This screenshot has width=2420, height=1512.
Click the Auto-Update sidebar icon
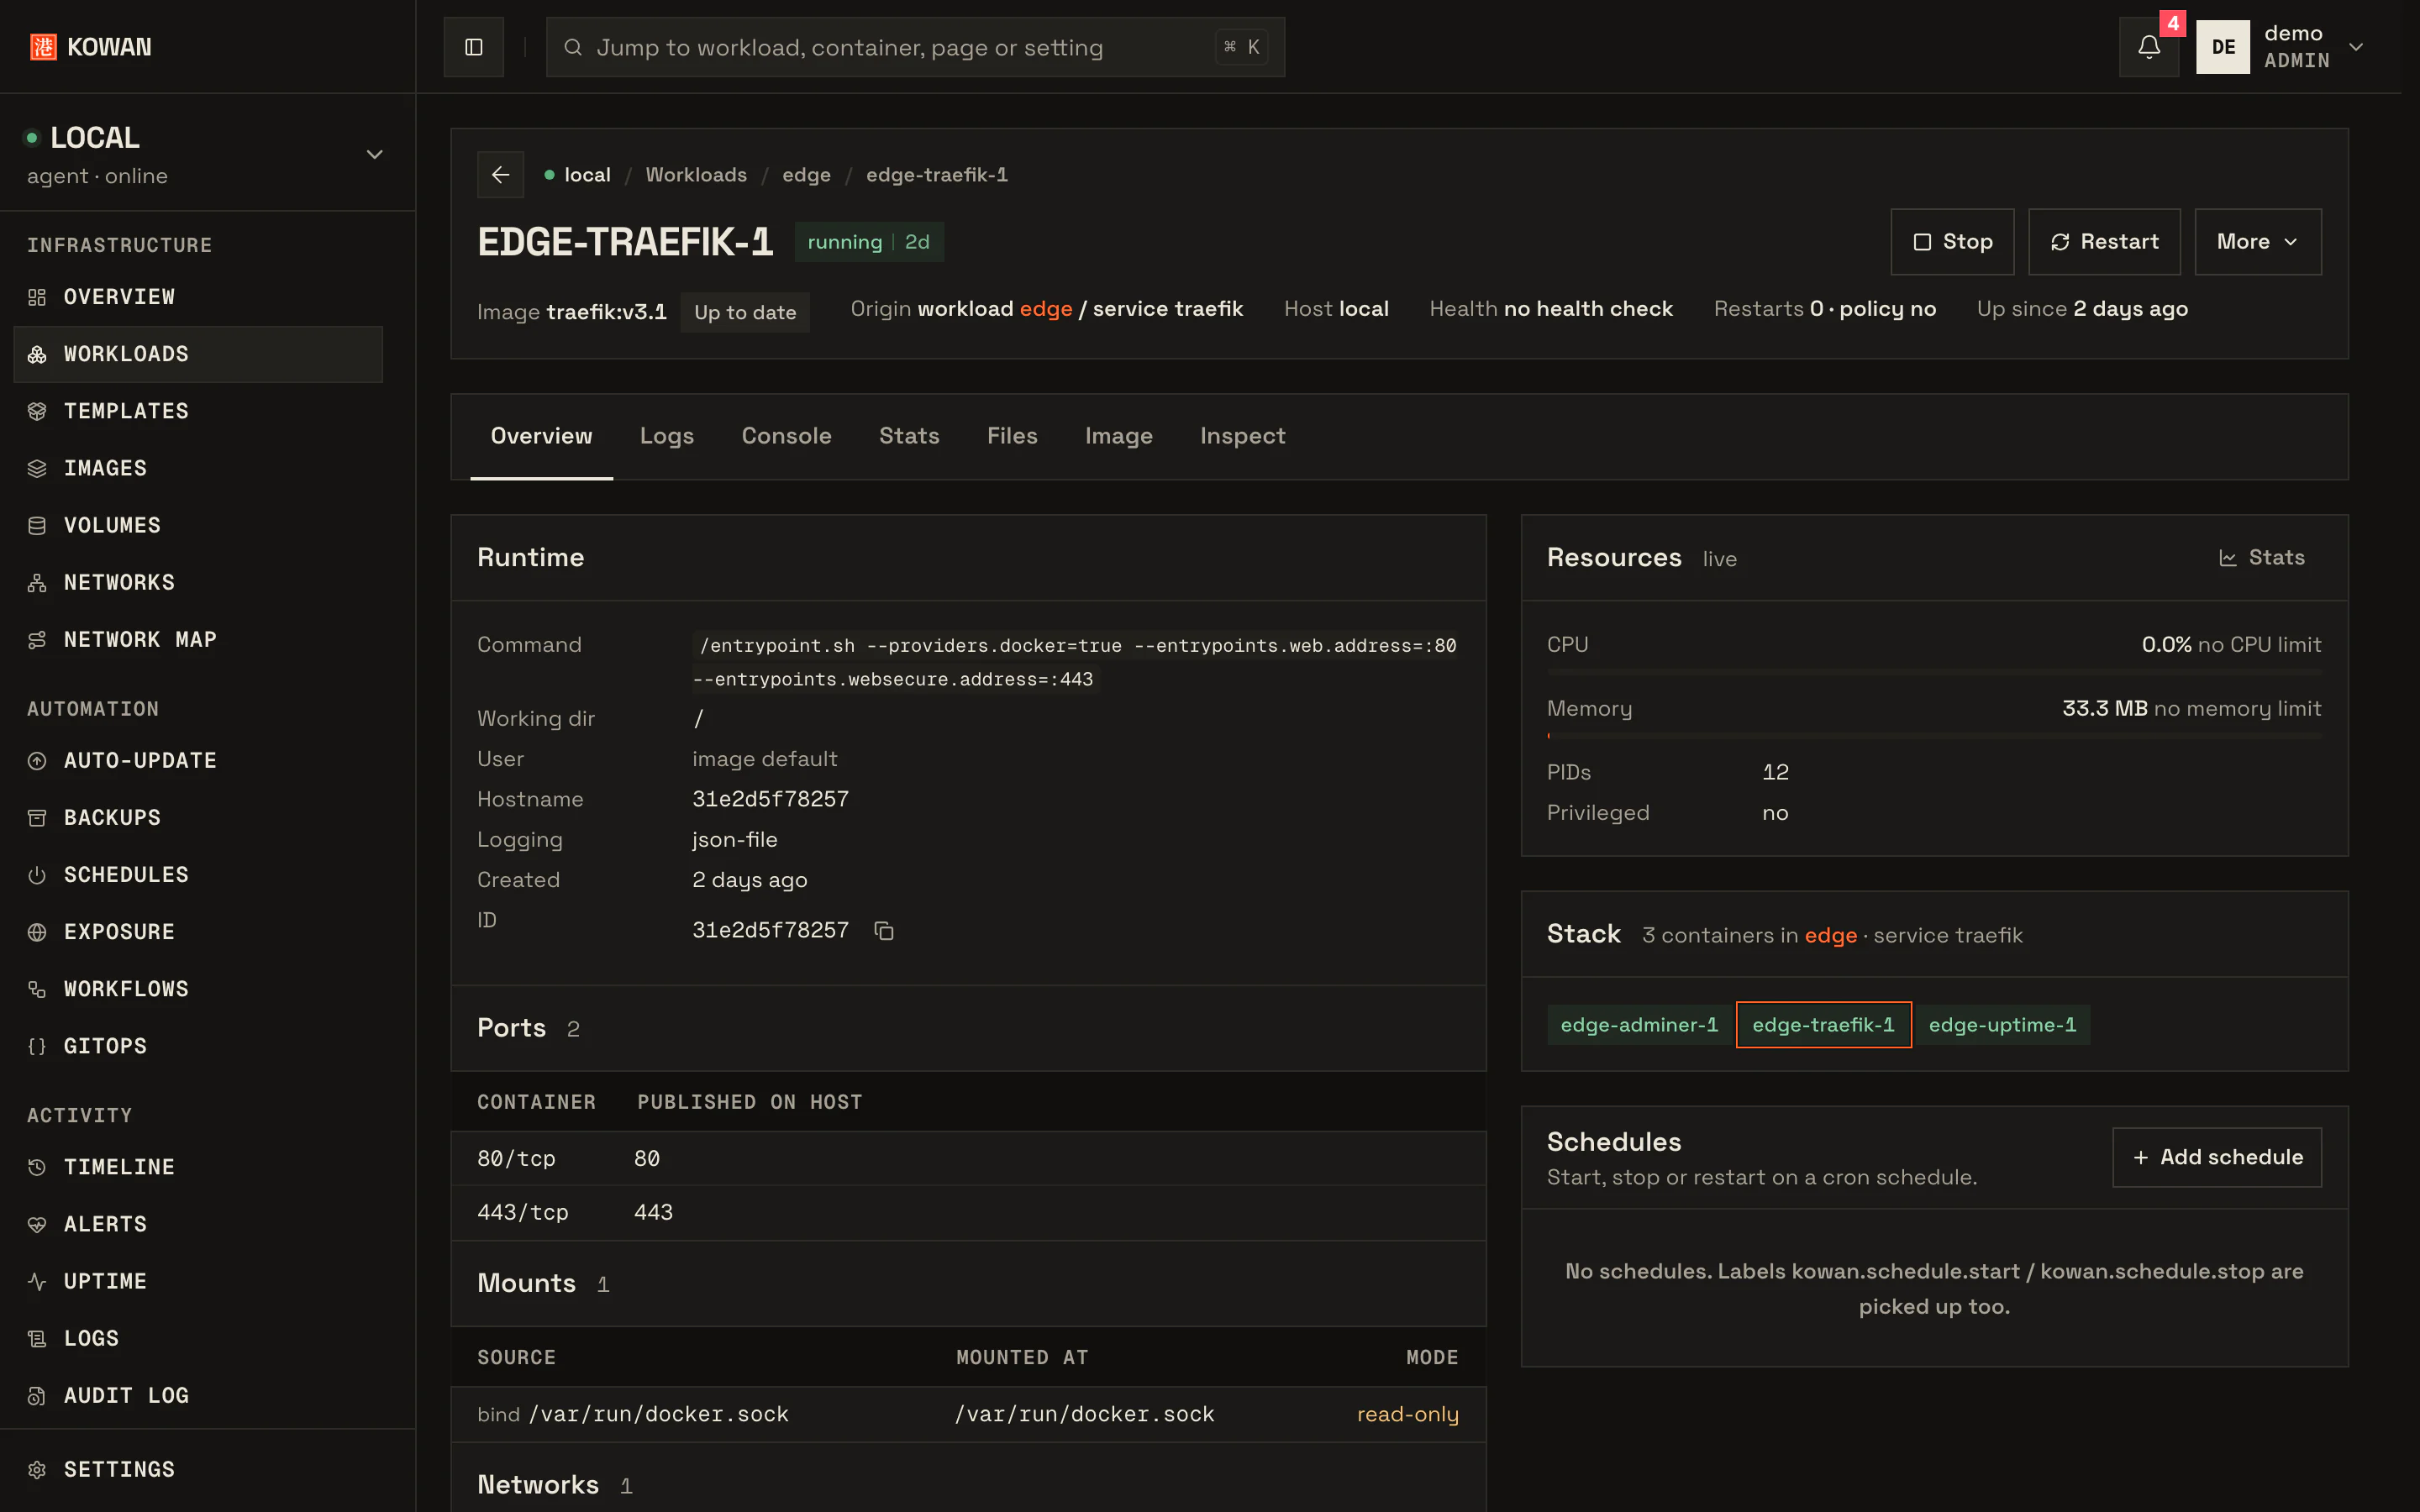pos(37,760)
